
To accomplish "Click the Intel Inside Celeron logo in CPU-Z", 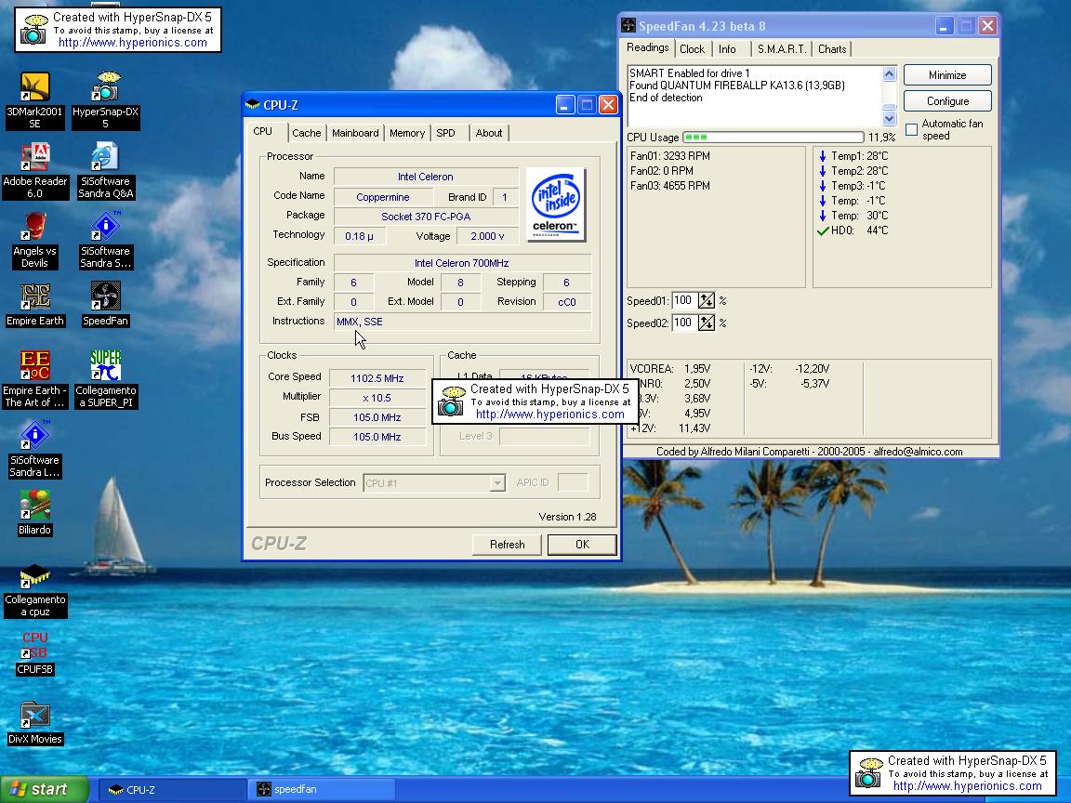I will pos(555,204).
